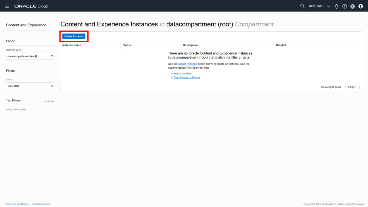Click the Oracle Cloud logo
368x207 pixels.
pyautogui.click(x=31, y=6)
